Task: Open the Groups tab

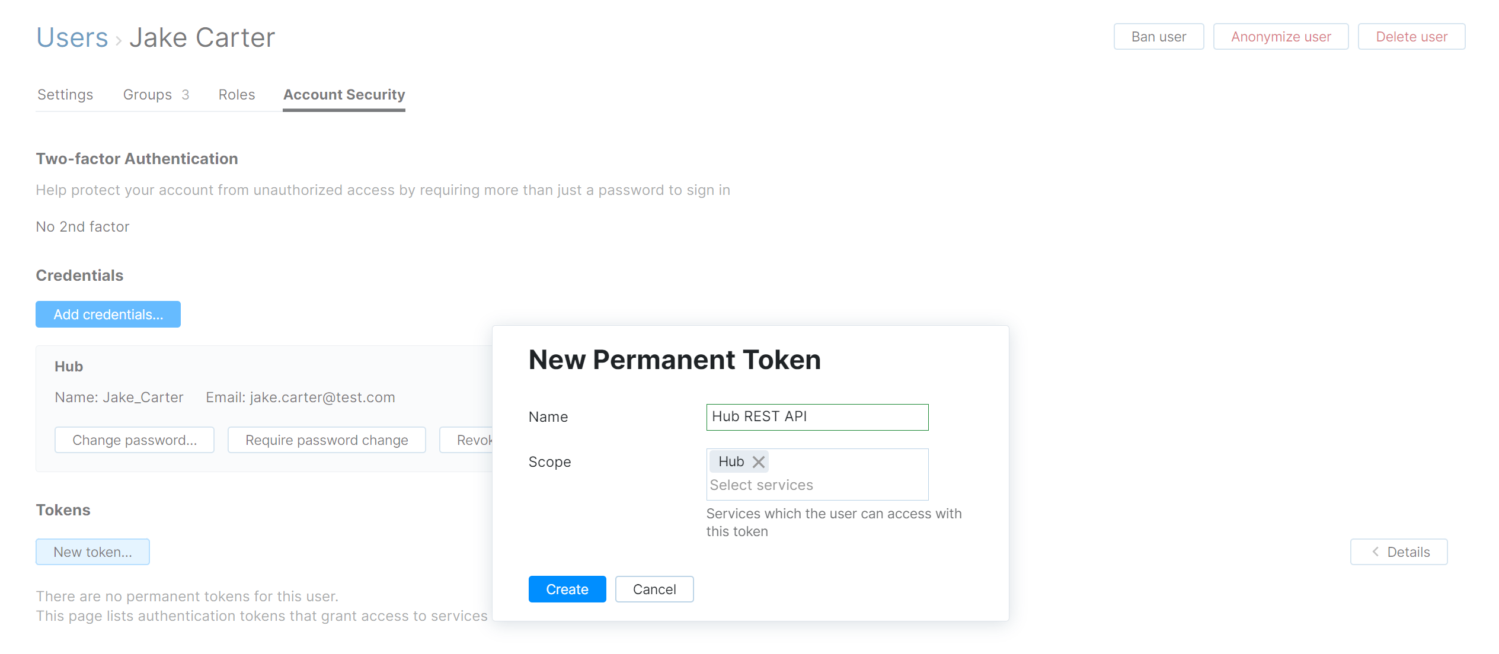Action: (147, 94)
